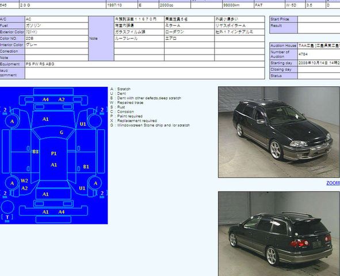Click the 'Interior Color' label
This screenshot has height=276, width=340.
(x=12, y=45)
